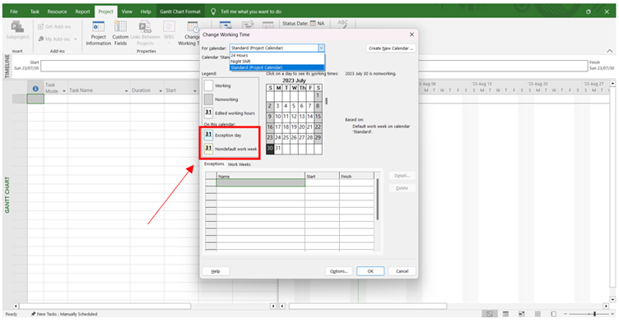
Task: Click the spelling ABC icon
Action: tap(342, 24)
